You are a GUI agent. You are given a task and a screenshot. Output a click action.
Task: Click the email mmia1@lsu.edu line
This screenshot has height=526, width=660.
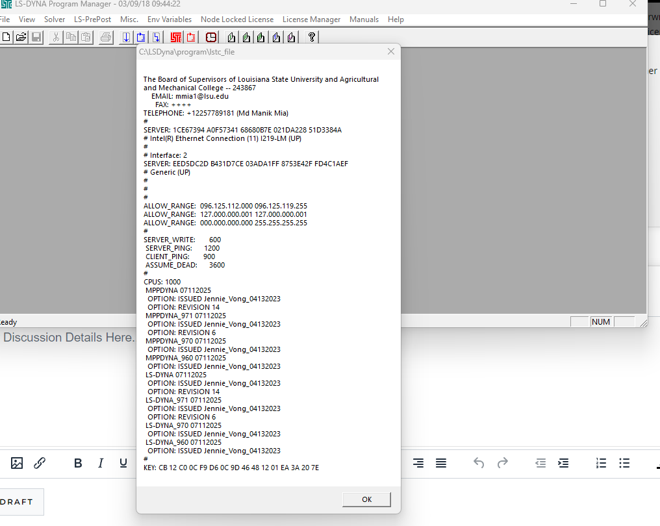pos(190,96)
